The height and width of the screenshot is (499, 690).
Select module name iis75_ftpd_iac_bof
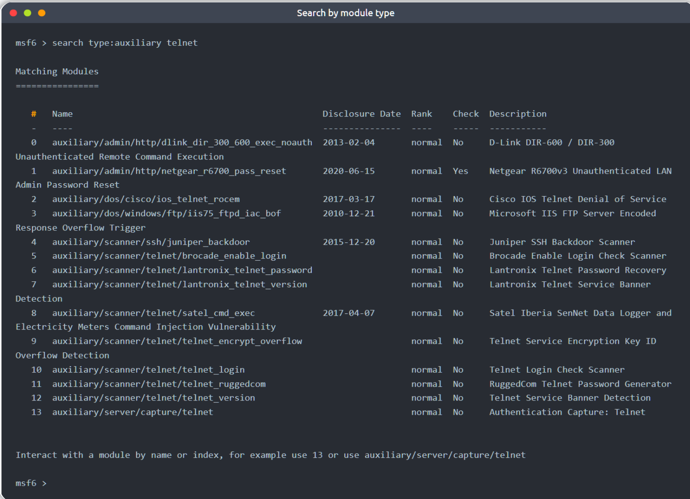pos(166,214)
